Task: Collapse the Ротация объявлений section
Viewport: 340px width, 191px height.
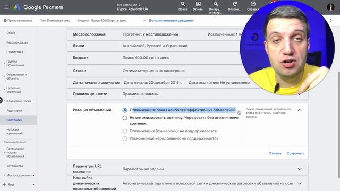Action: pyautogui.click(x=300, y=110)
